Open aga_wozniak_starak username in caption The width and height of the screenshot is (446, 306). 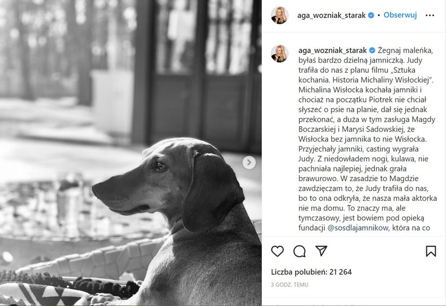click(332, 50)
